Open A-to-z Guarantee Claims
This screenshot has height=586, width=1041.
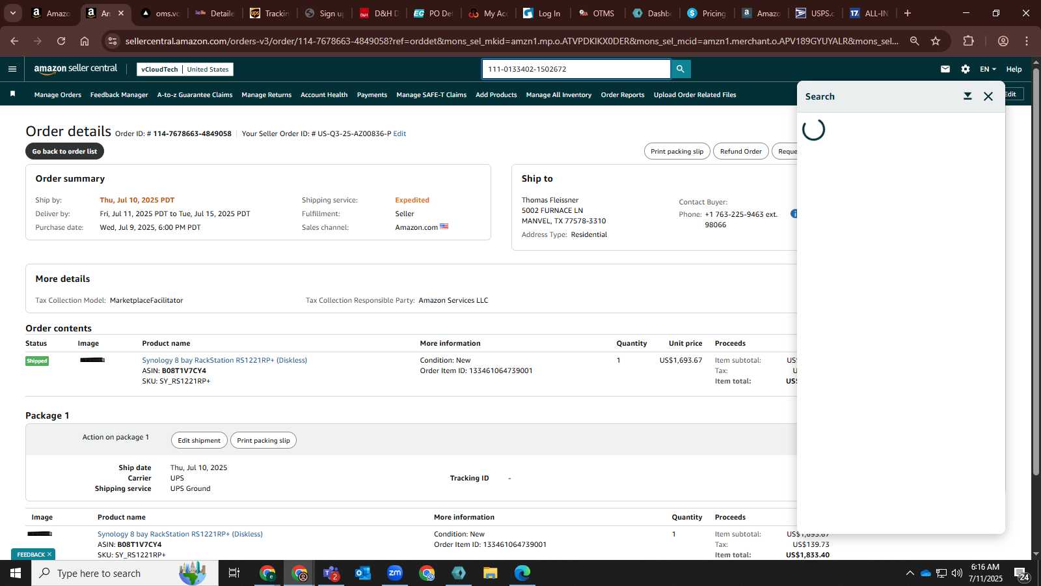195,95
